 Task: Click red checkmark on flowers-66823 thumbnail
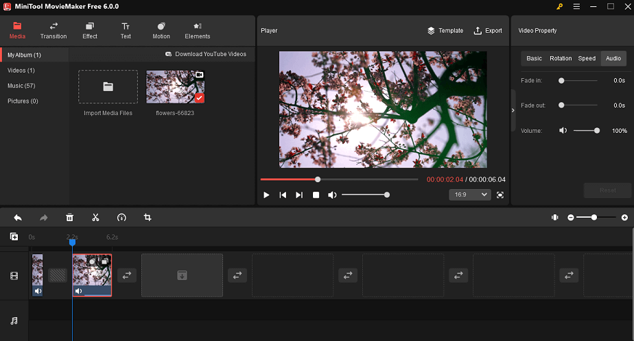200,98
